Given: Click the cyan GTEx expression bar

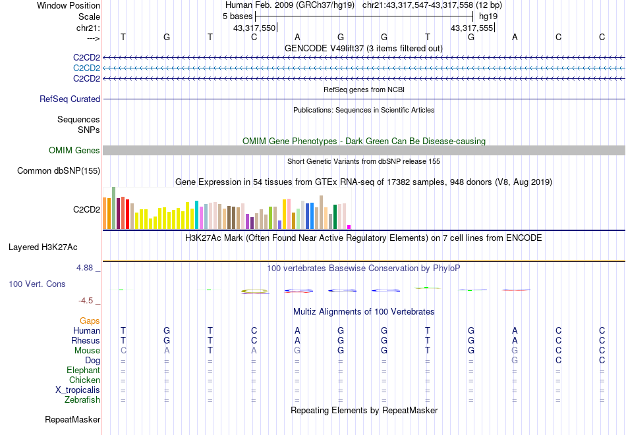Looking at the screenshot, I should click(x=196, y=215).
